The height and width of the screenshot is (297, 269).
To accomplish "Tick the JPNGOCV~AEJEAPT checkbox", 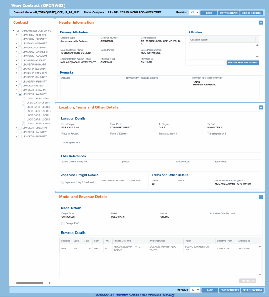I will pyautogui.click(x=20, y=35).
